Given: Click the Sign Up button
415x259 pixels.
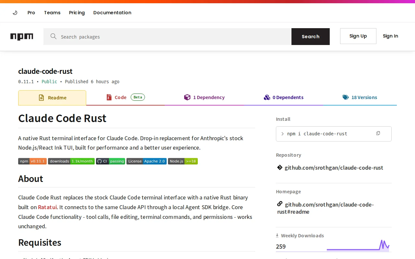Looking at the screenshot, I should tap(358, 36).
